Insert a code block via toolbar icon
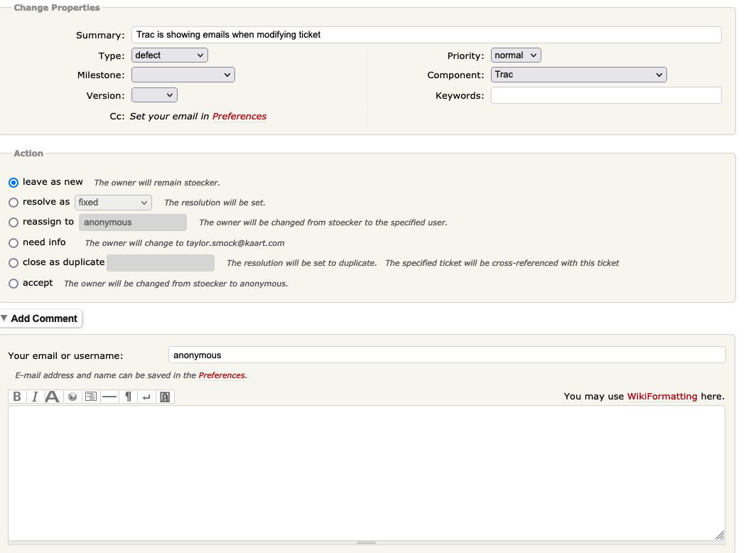 pyautogui.click(x=91, y=397)
